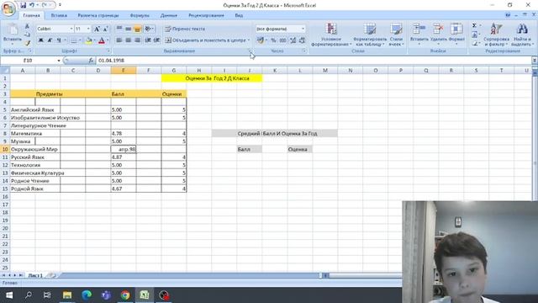This screenshot has width=538, height=303.
Task: Click Удалить cells button
Action: coord(438,35)
